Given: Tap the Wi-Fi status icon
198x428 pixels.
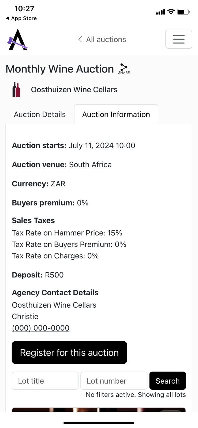Looking at the screenshot, I should tap(171, 12).
